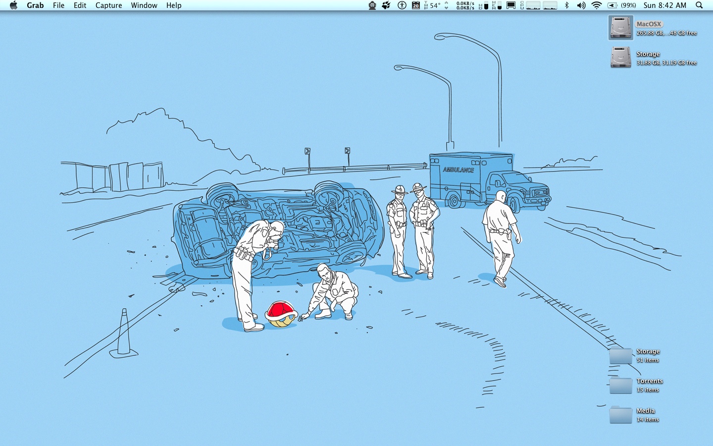Select the Media folder icon

[620, 415]
